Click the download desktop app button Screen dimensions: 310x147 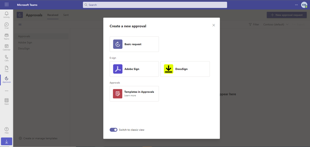6,142
